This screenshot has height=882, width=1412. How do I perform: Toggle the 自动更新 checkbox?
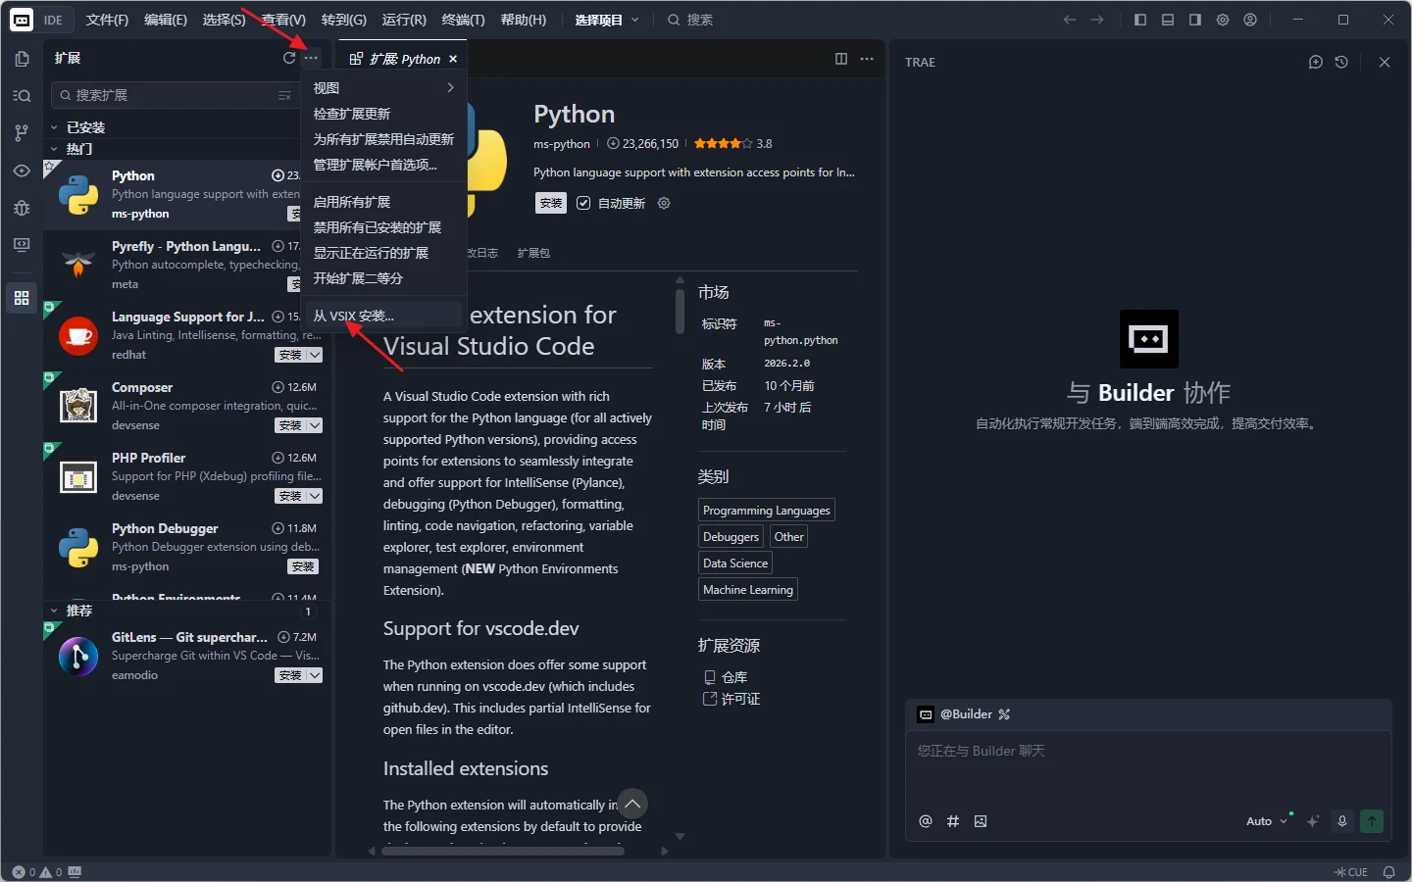[583, 203]
